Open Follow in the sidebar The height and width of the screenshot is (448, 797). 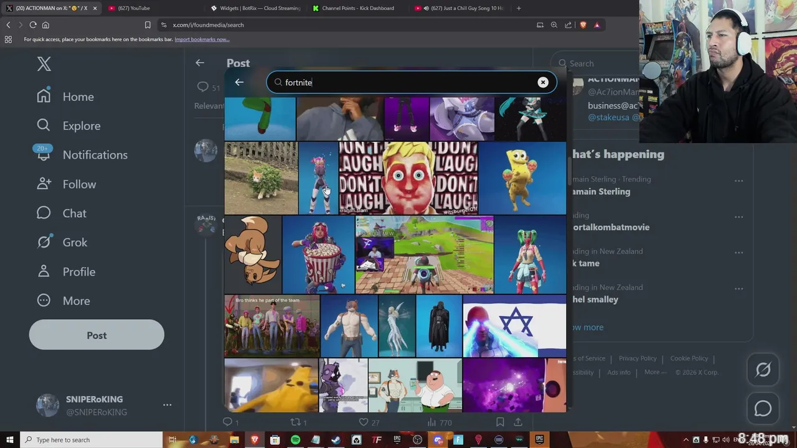(66, 184)
